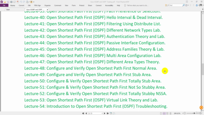Click the notification bell icon
204x115 pixels.
pos(197,5)
